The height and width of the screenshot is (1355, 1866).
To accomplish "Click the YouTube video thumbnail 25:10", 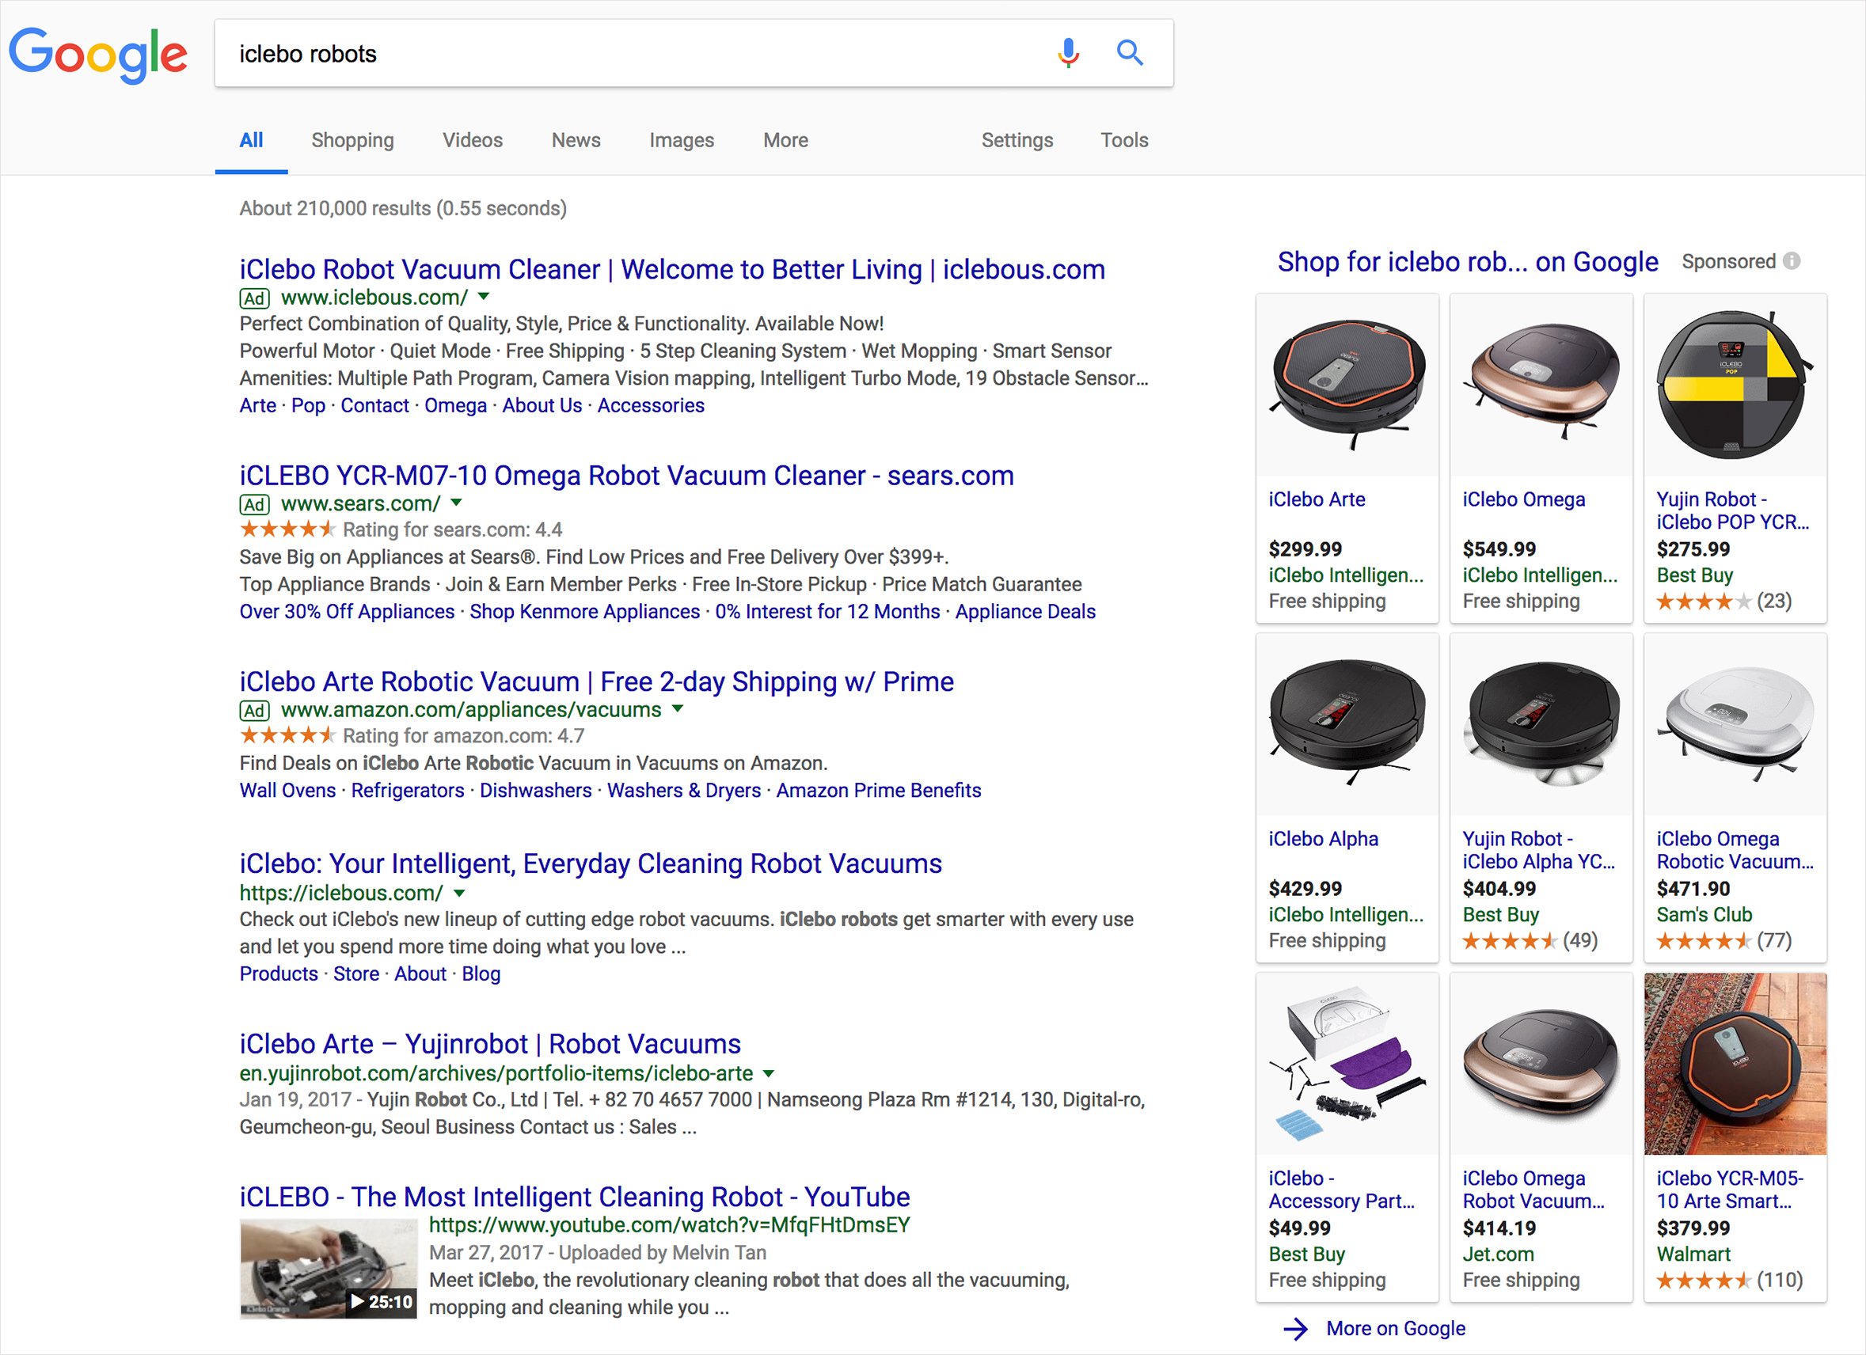I will pyautogui.click(x=329, y=1268).
